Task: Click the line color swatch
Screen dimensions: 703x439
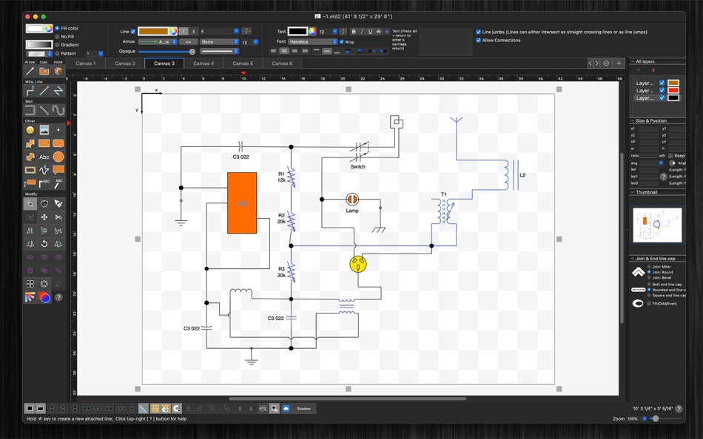Action: pos(153,31)
